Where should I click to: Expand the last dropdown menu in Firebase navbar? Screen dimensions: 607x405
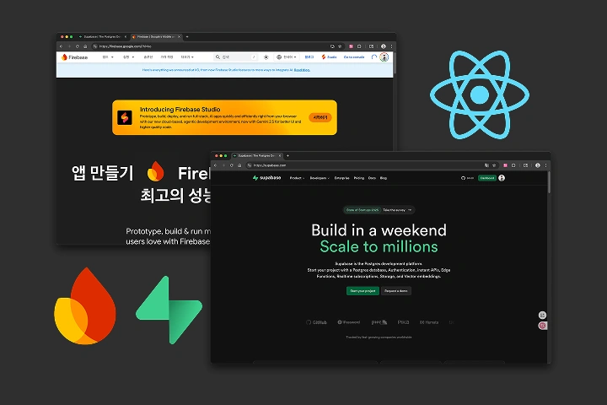[187, 57]
